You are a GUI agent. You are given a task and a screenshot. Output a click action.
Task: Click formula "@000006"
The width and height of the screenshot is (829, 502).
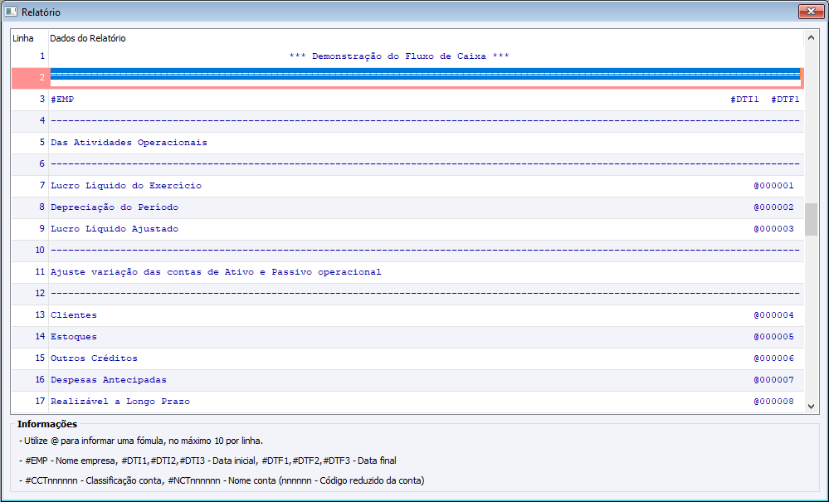coord(773,358)
